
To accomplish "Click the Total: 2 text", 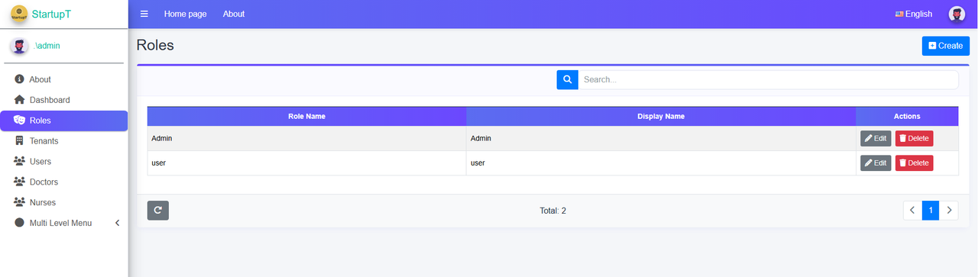I will tap(552, 211).
